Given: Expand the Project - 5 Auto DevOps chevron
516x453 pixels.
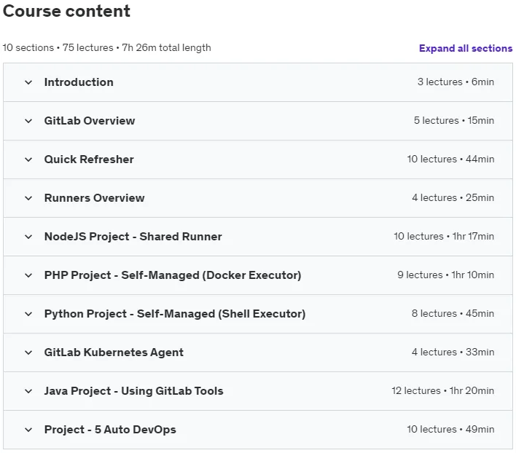Looking at the screenshot, I should pyautogui.click(x=28, y=430).
